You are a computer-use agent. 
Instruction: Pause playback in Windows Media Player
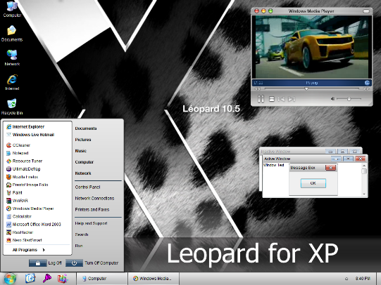pos(261,99)
